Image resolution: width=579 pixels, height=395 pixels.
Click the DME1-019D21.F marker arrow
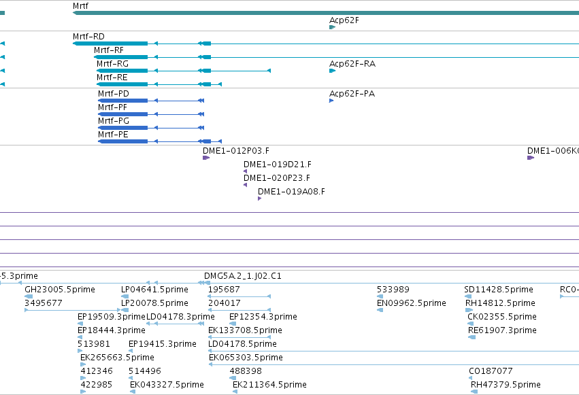click(245, 171)
